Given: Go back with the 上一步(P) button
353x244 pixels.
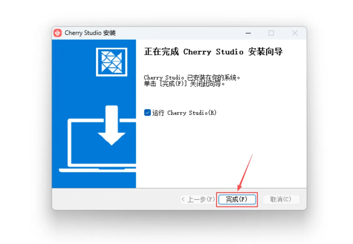Looking at the screenshot, I should (x=198, y=199).
